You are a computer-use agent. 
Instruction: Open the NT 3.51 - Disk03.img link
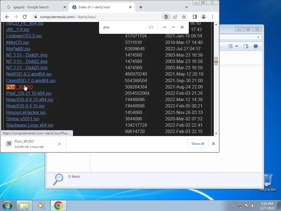pos(27,68)
